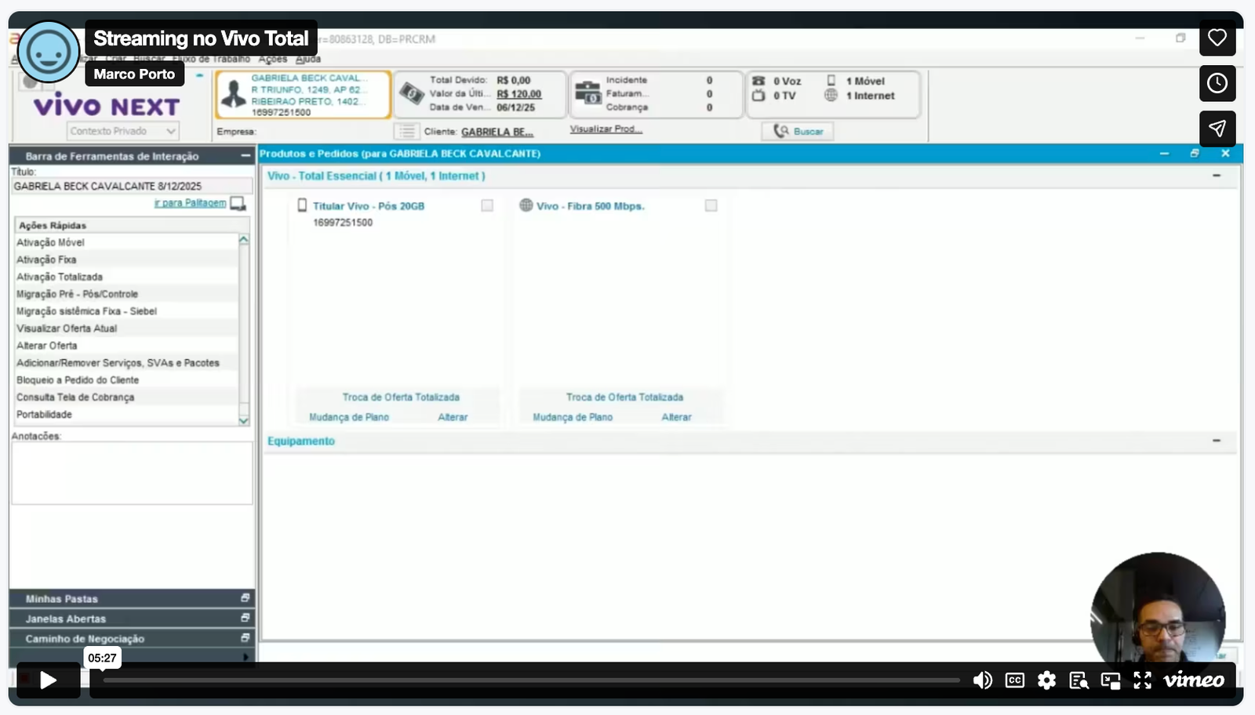Viewport: 1255px width, 715px height.
Task: Click the Vimeo like heart icon
Action: [1217, 38]
